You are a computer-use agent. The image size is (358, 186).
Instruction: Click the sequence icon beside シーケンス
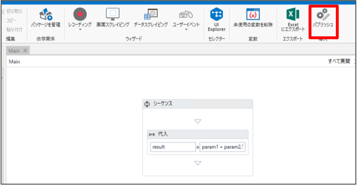[147, 104]
